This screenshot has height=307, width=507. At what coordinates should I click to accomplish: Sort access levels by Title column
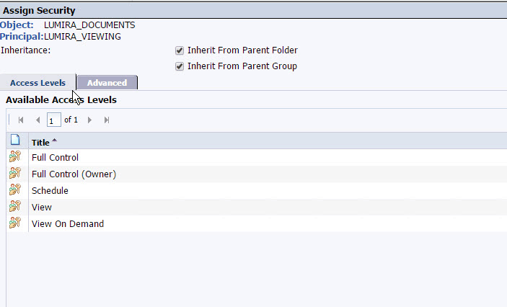pyautogui.click(x=40, y=143)
